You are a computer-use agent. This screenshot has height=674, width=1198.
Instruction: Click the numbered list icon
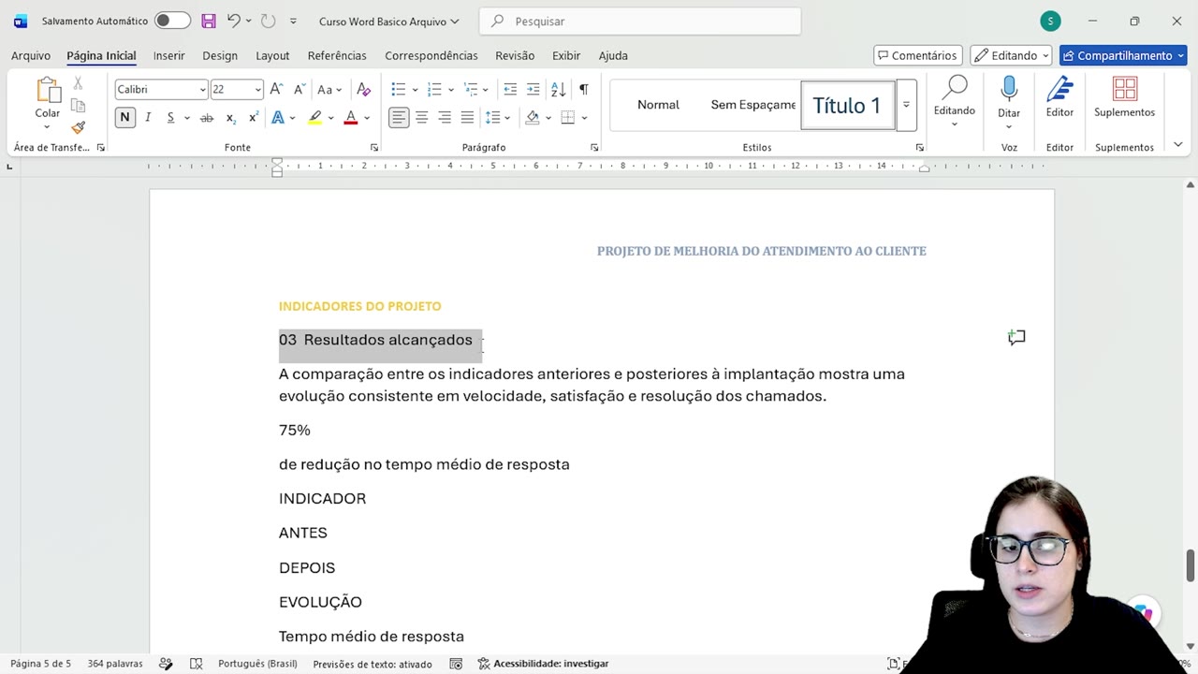pos(434,89)
